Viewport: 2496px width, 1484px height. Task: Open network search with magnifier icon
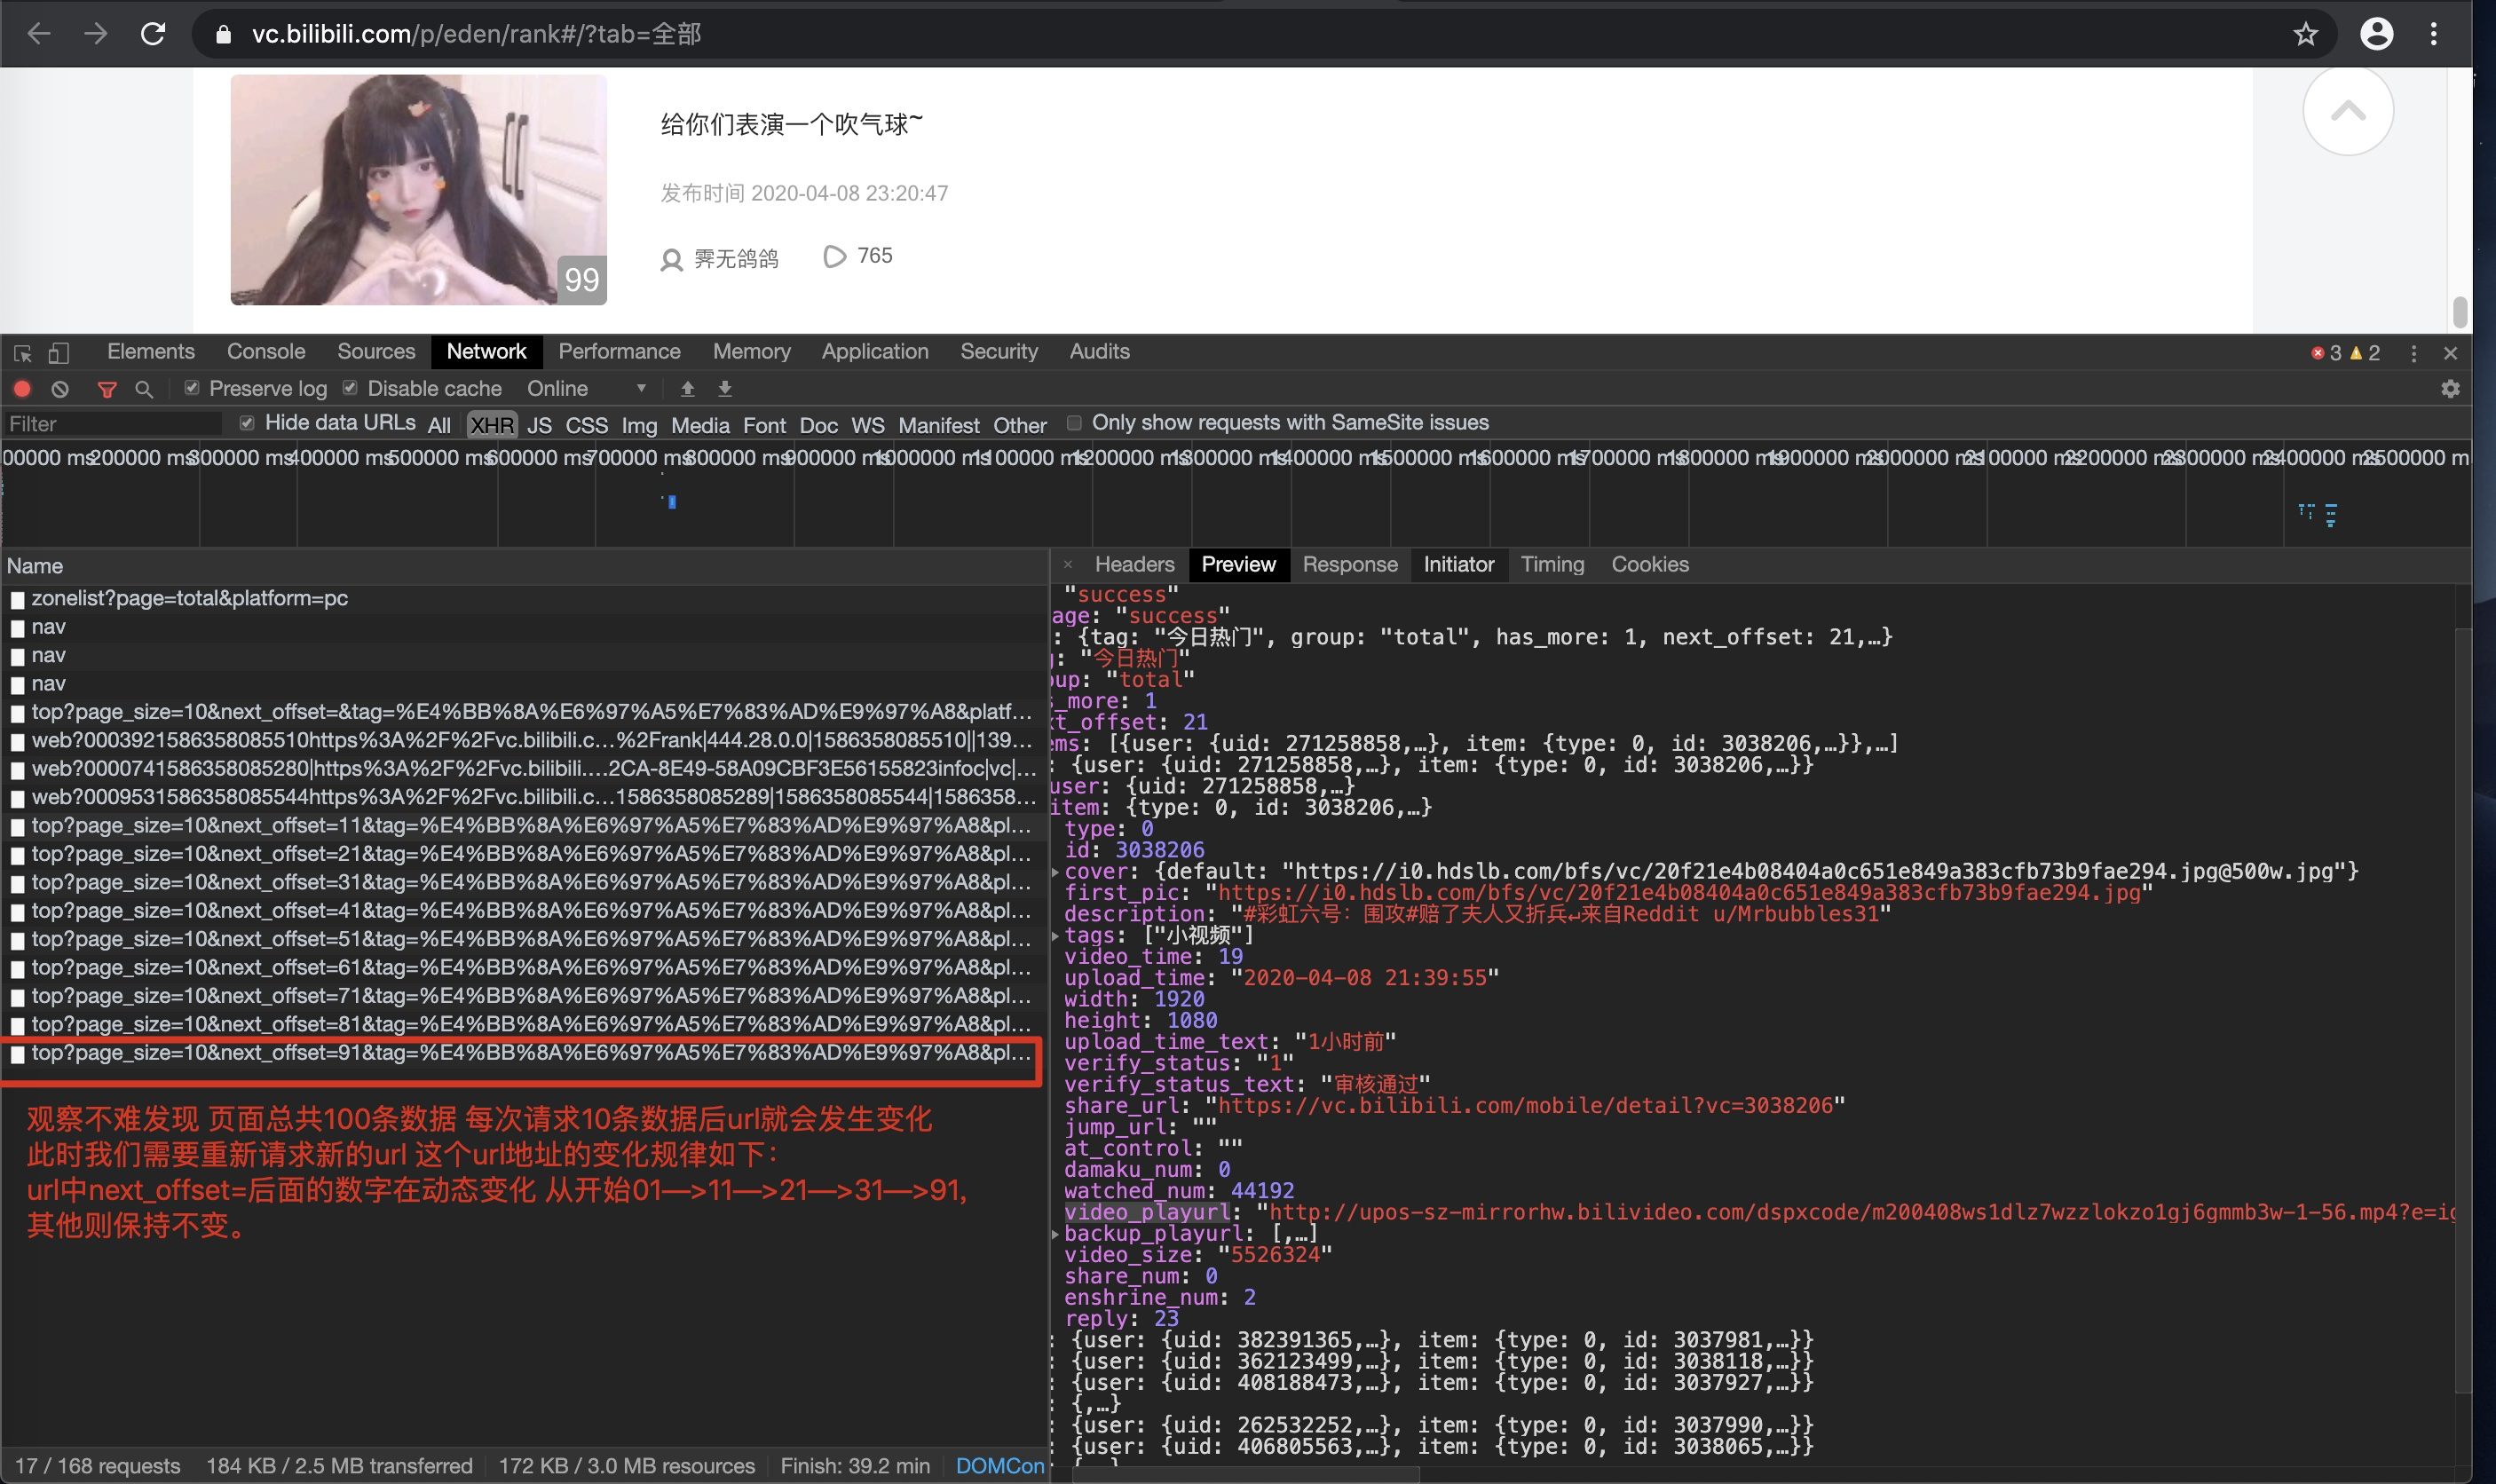(x=144, y=389)
